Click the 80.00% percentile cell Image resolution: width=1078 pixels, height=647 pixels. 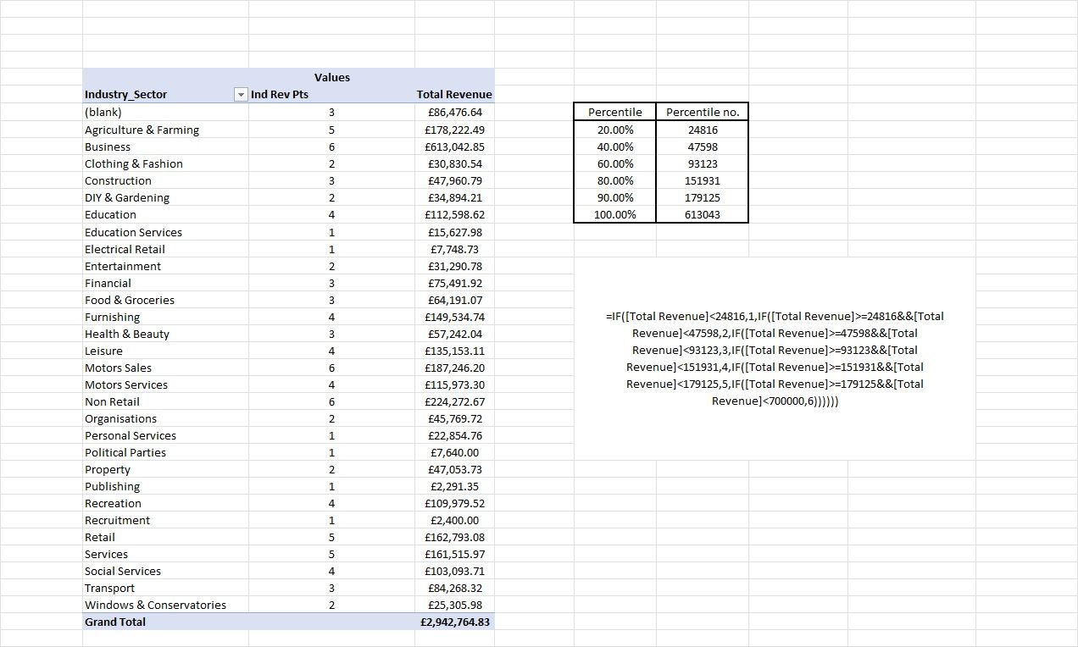(615, 180)
